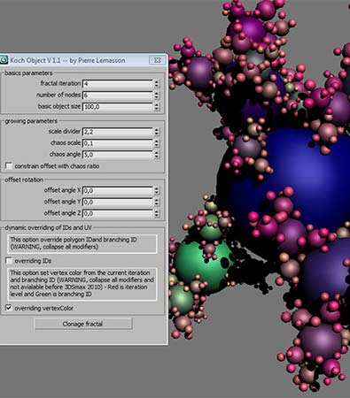Click the chaos scale input field
This screenshot has width=350, height=398.
(x=118, y=143)
